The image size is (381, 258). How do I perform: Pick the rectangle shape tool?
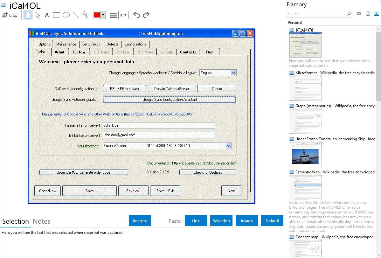coord(57,15)
